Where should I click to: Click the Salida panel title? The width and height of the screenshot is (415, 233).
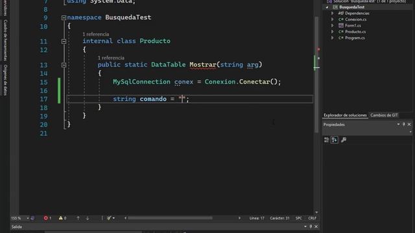[17, 227]
